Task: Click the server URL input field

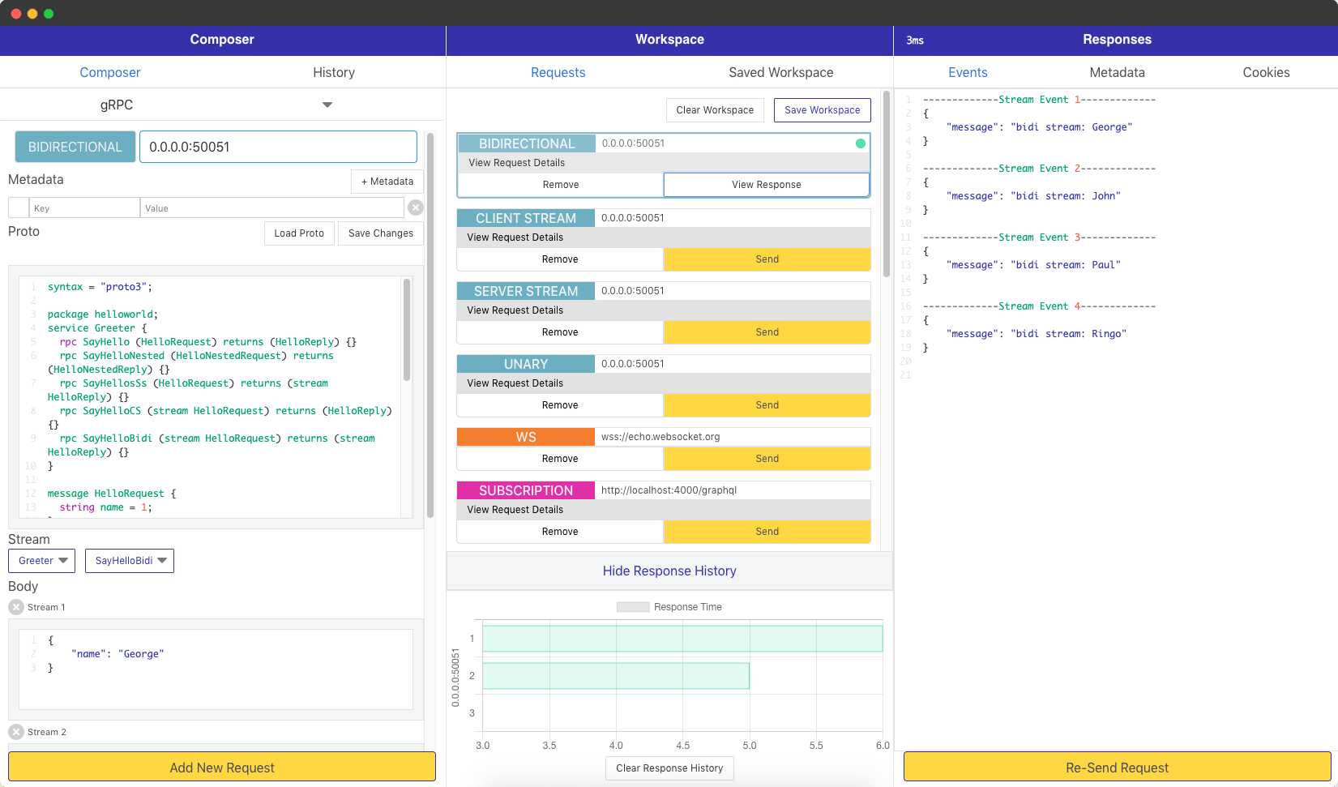Action: pos(278,147)
